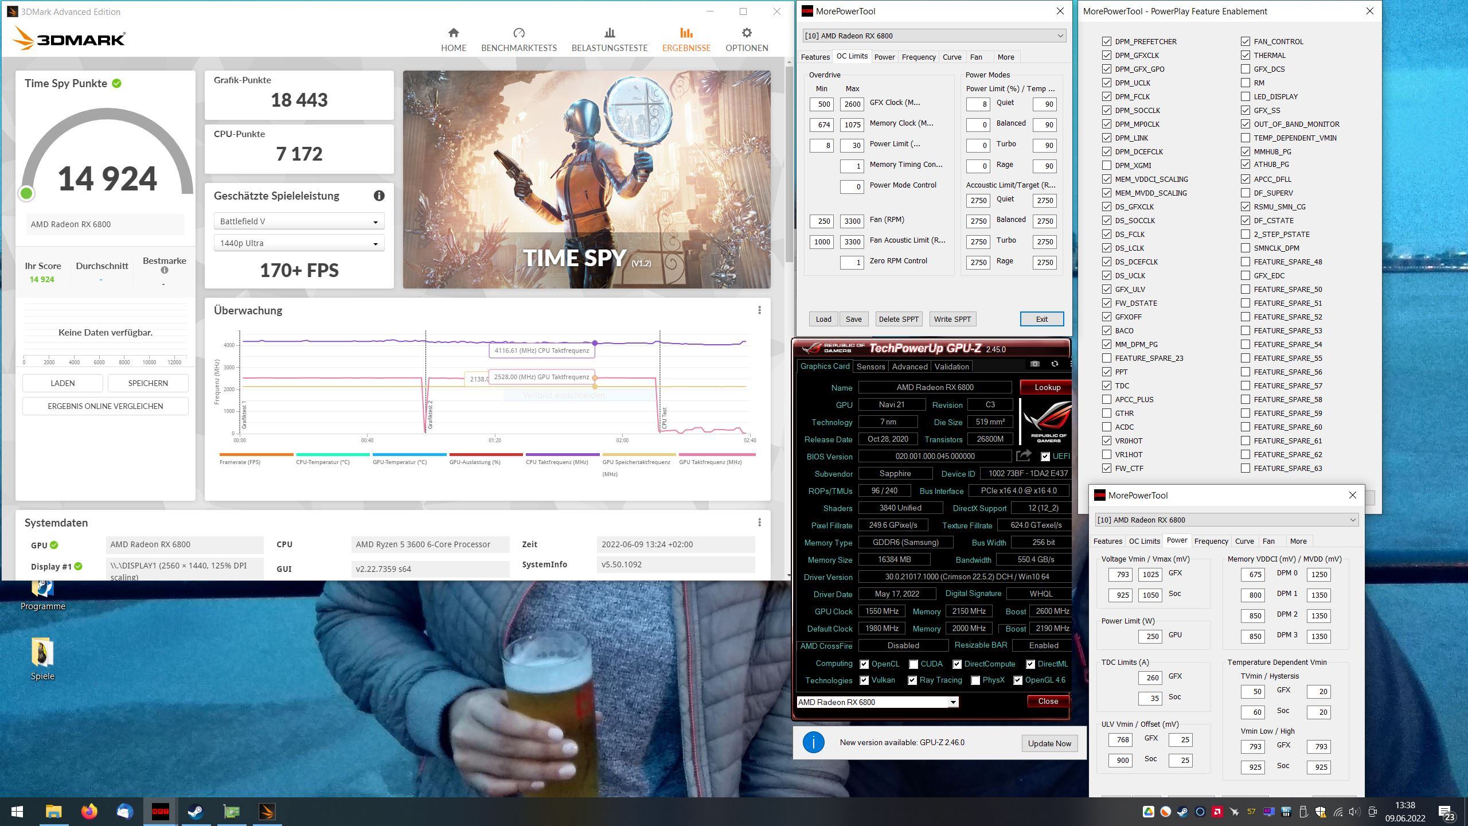Open the HOME icon in 3DMark
The width and height of the screenshot is (1468, 826).
[454, 33]
